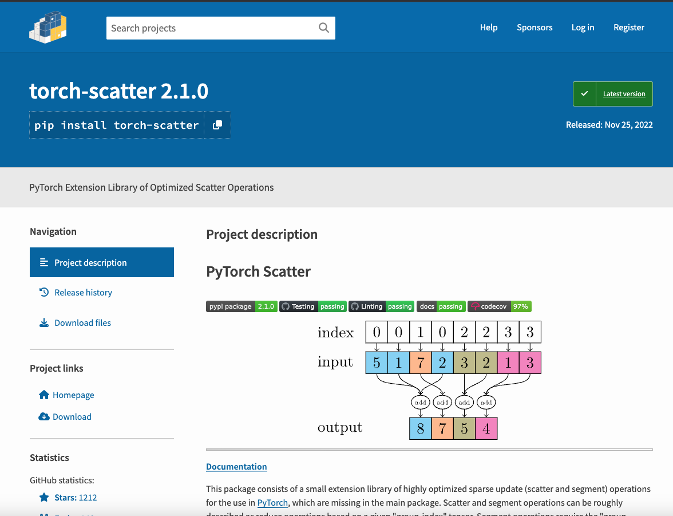The image size is (673, 516).
Task: Click the Stars star icon
Action: (43, 498)
